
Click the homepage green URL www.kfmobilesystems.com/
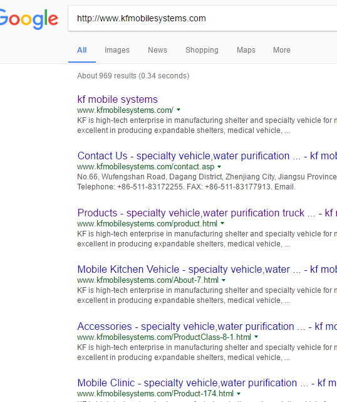(x=125, y=110)
